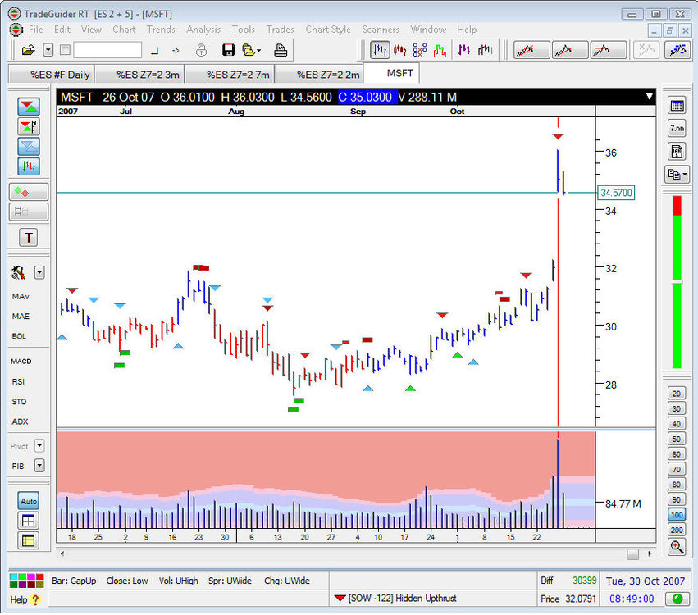The width and height of the screenshot is (698, 615).
Task: Click the magnifier zoom icon below 200
Action: [x=677, y=547]
